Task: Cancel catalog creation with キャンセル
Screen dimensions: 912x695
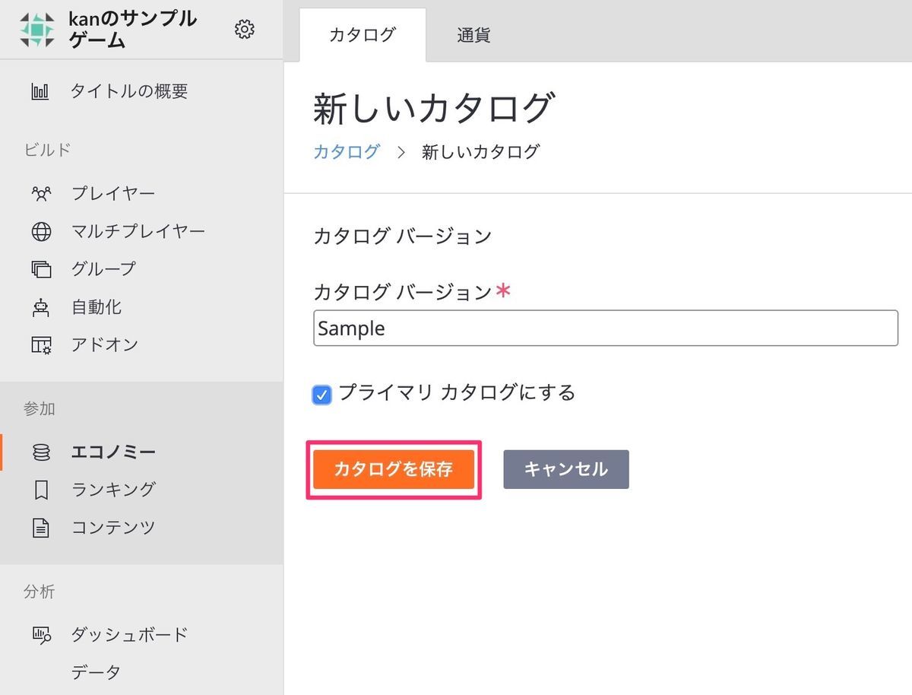Action: pyautogui.click(x=565, y=469)
